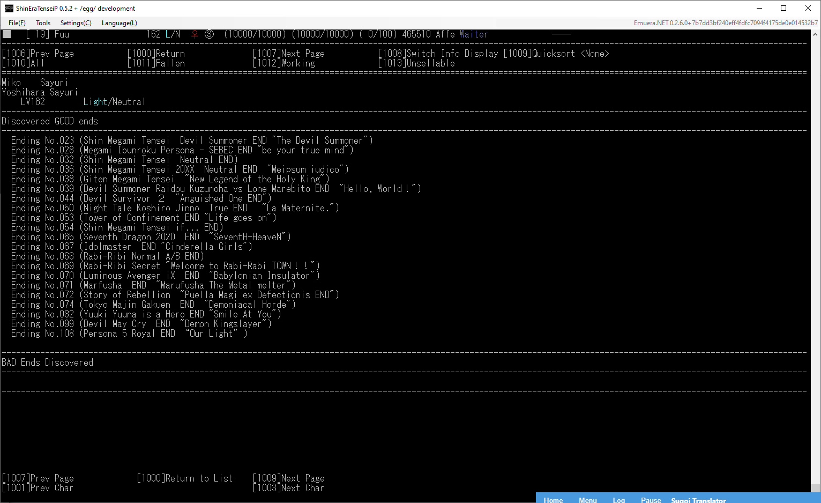Select the [1013]Unsellable filter
The width and height of the screenshot is (821, 503).
(416, 63)
